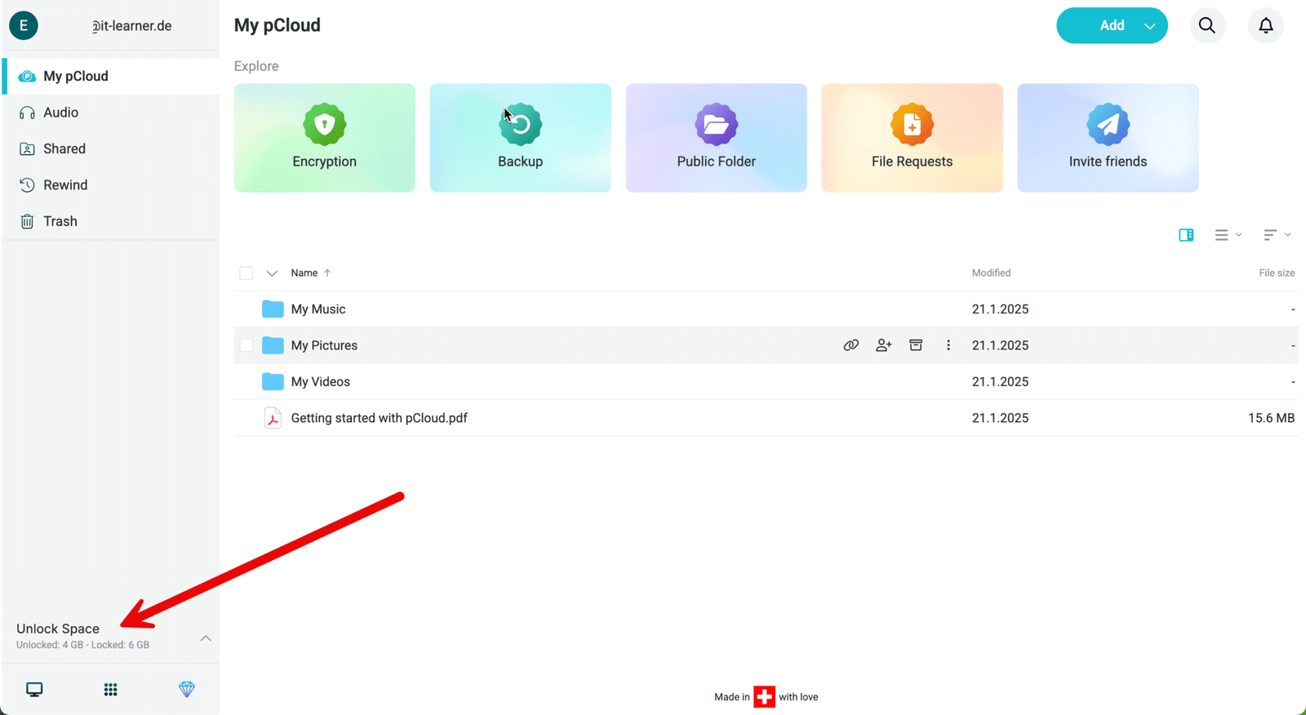Expand the Unlock Space panel chevron
Screen dimensions: 1306x715
click(206, 638)
